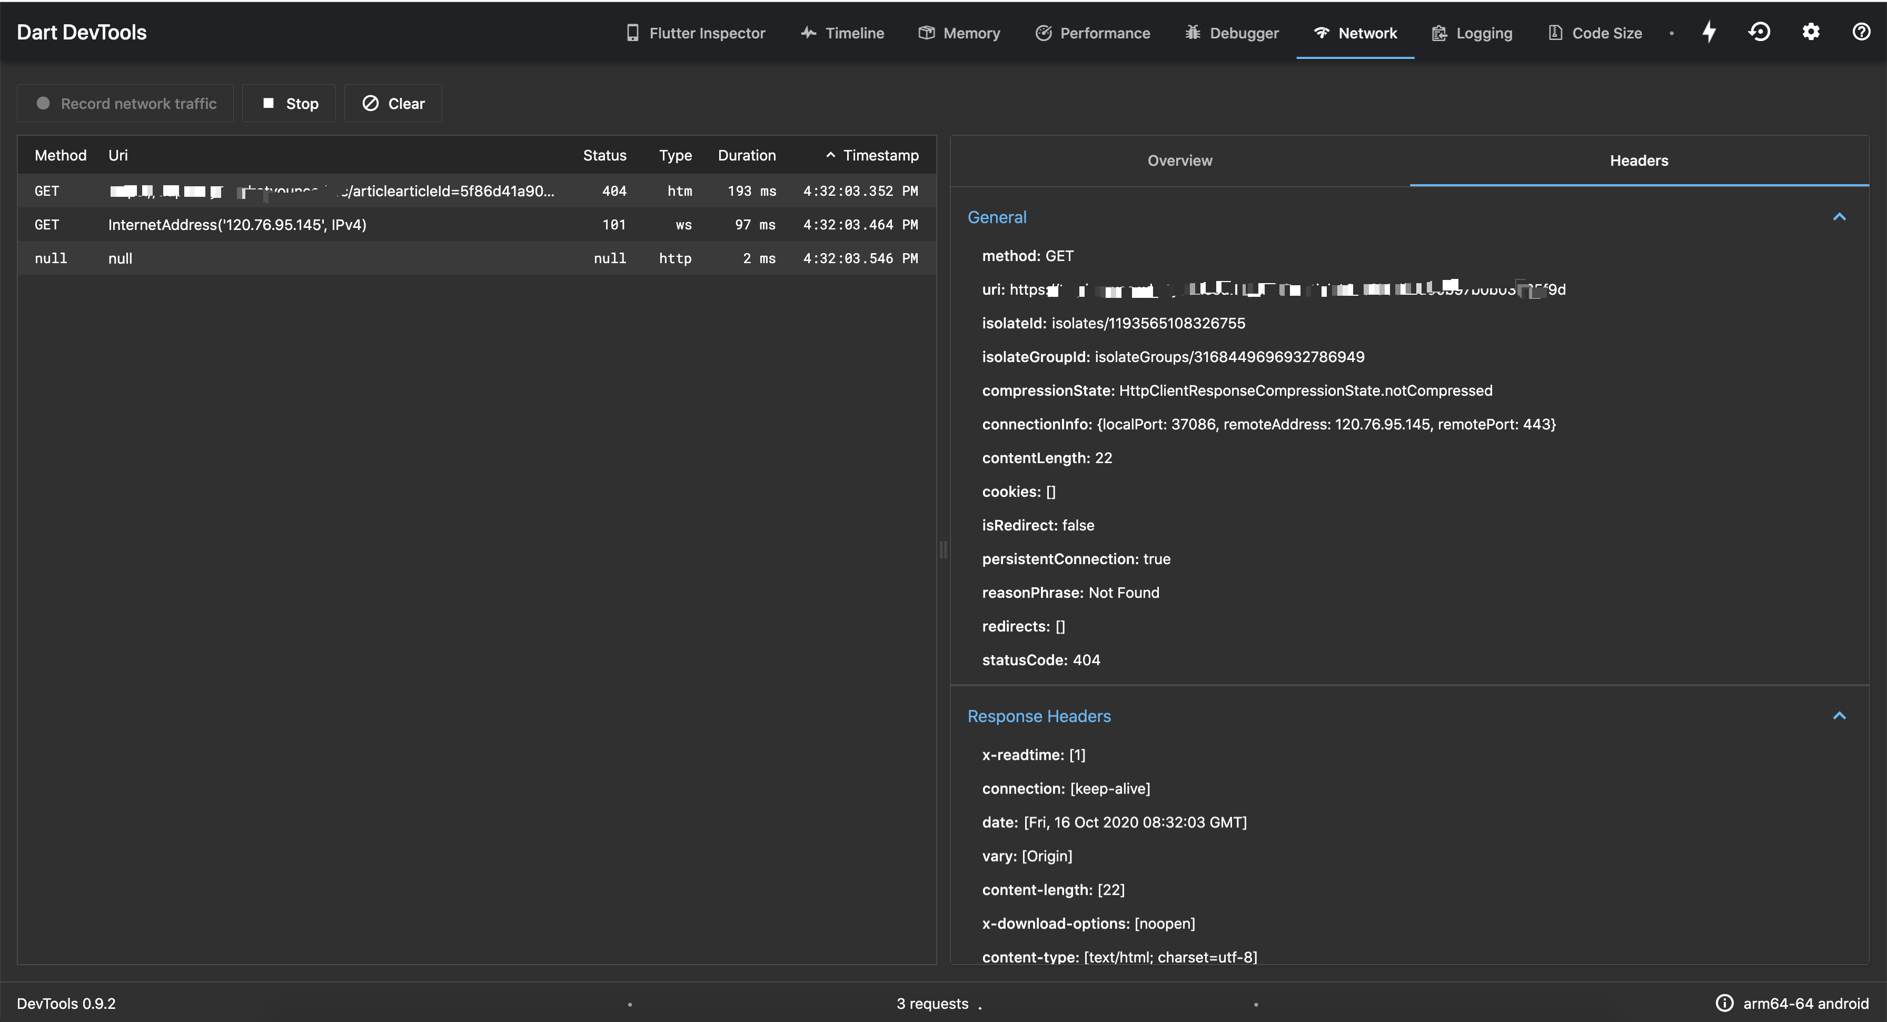Select the GET request with 404 status

(x=330, y=191)
